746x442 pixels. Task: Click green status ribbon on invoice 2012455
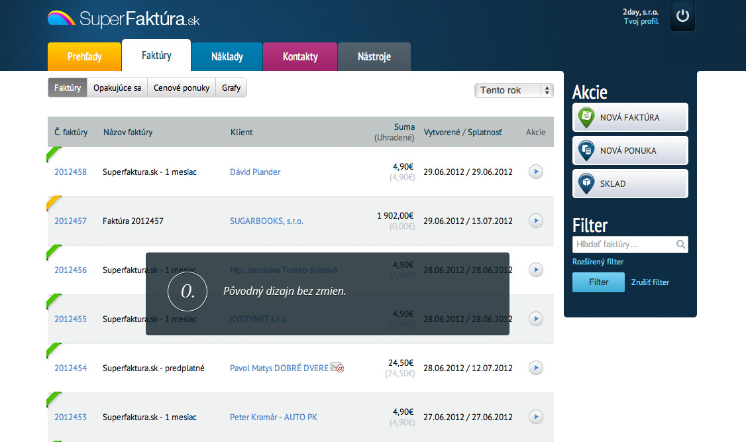point(53,301)
